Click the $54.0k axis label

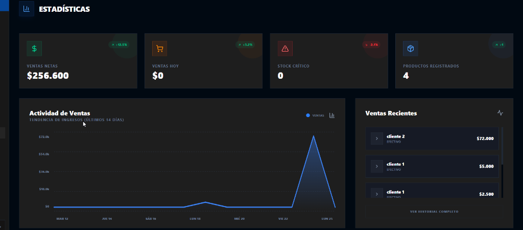[44, 154]
